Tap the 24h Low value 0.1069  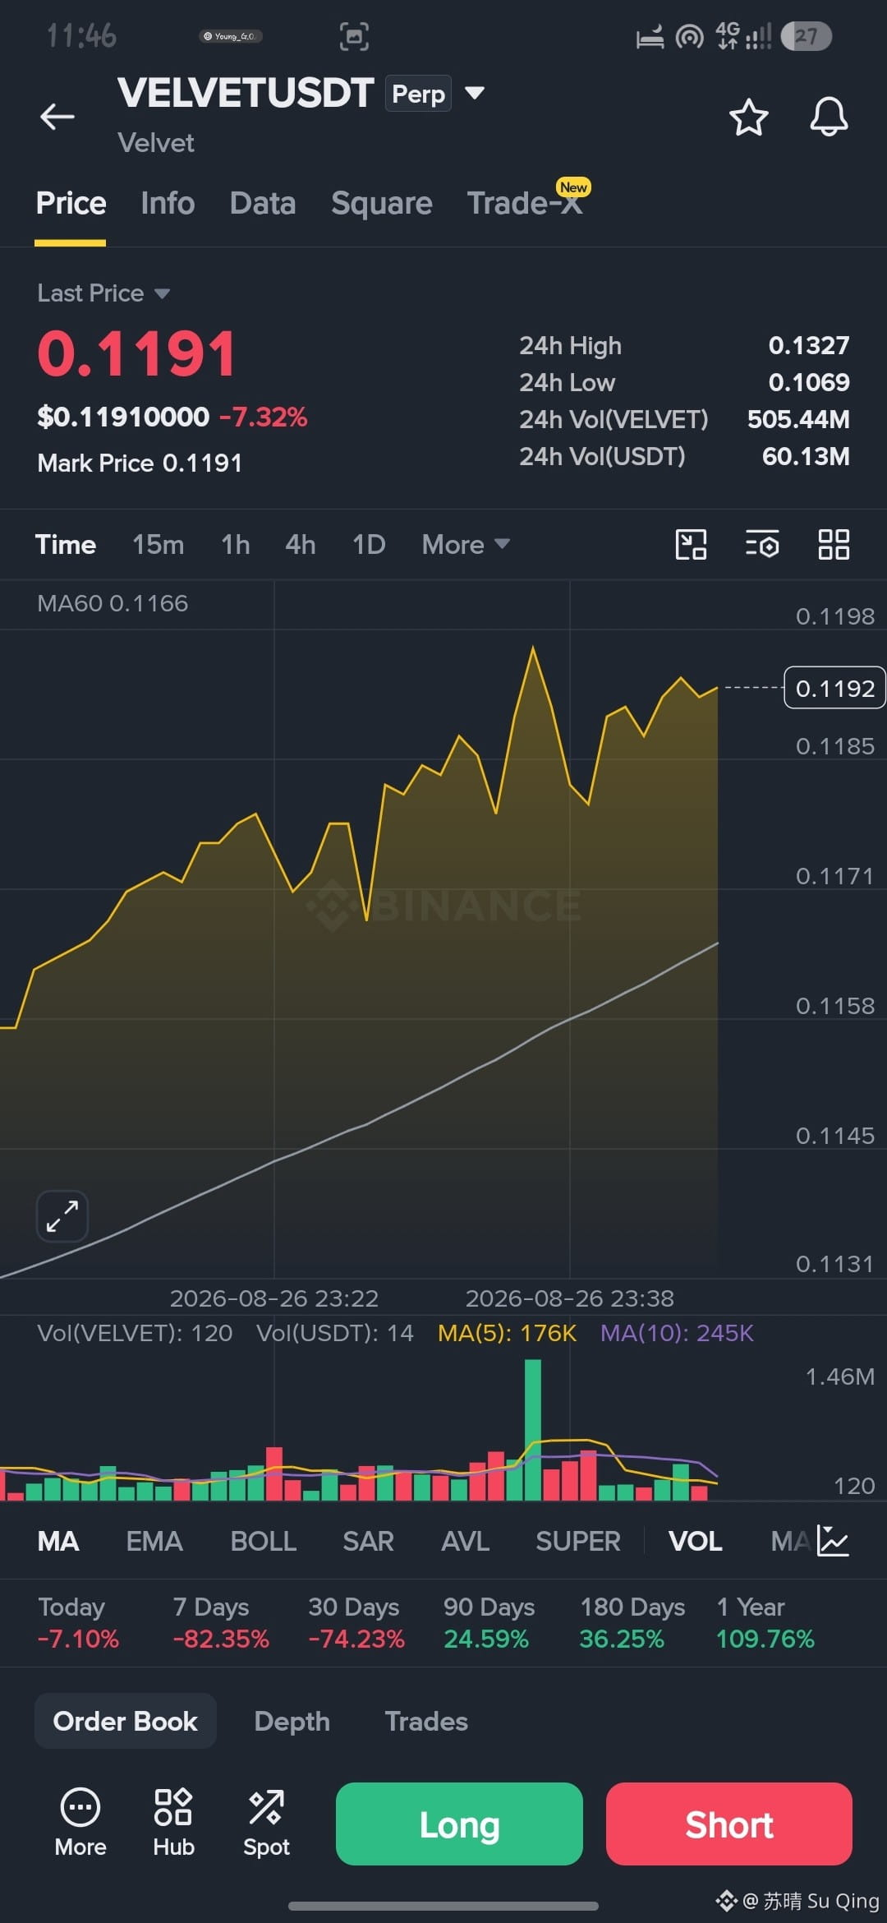pyautogui.click(x=809, y=382)
